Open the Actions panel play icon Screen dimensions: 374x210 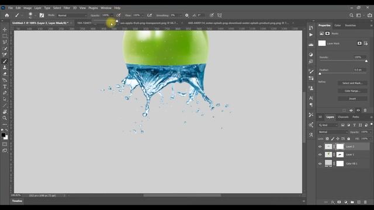[x=311, y=35]
